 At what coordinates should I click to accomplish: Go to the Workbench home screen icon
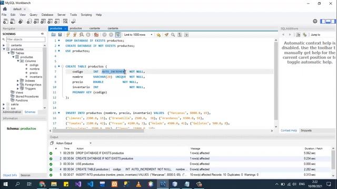[x=5, y=9]
